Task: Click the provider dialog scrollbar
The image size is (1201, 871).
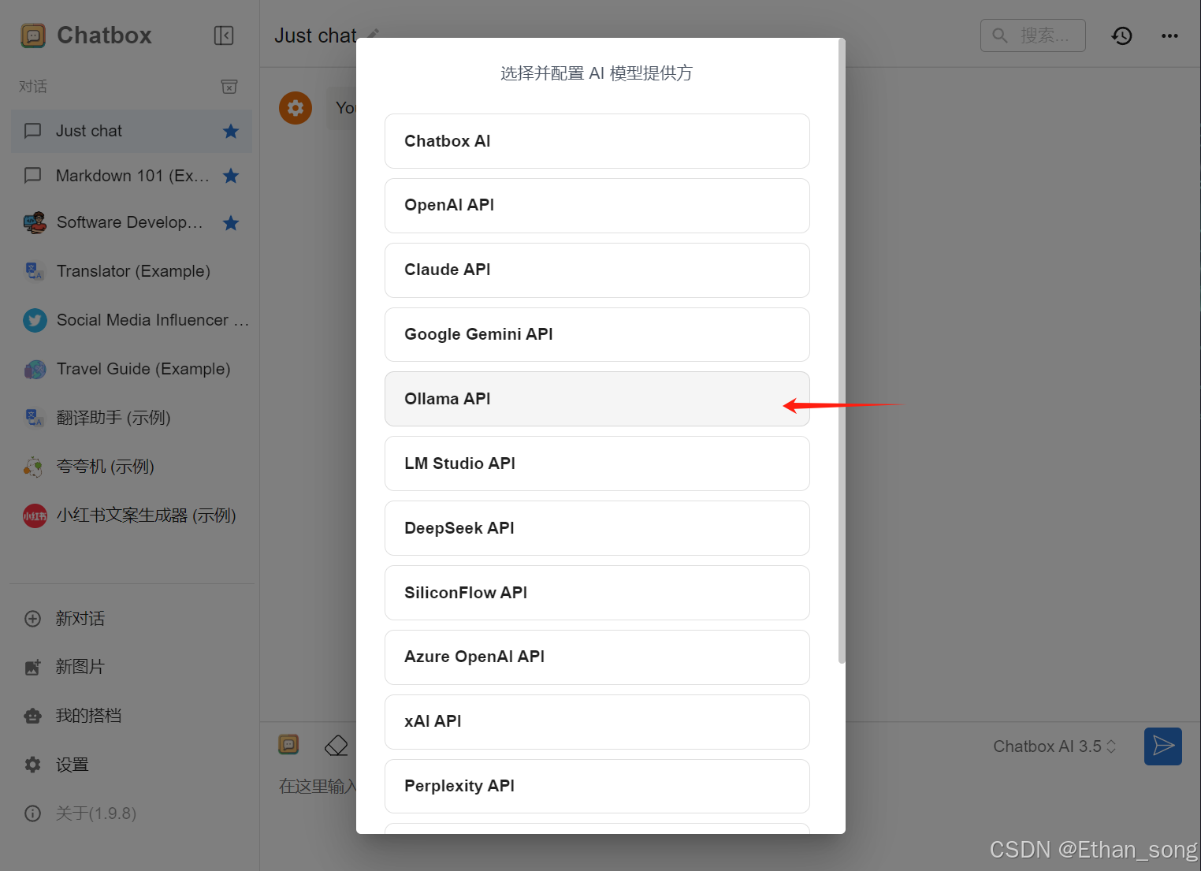Action: click(x=842, y=351)
